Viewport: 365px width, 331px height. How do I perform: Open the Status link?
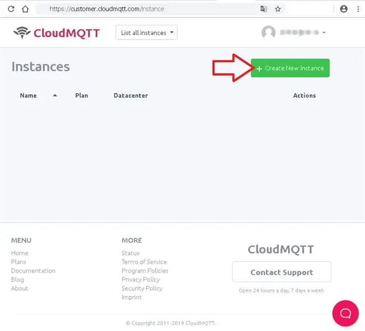coord(131,253)
